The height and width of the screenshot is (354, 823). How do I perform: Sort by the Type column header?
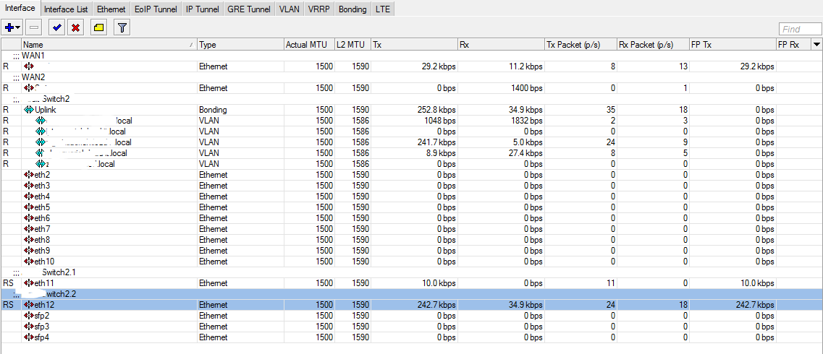pos(240,45)
